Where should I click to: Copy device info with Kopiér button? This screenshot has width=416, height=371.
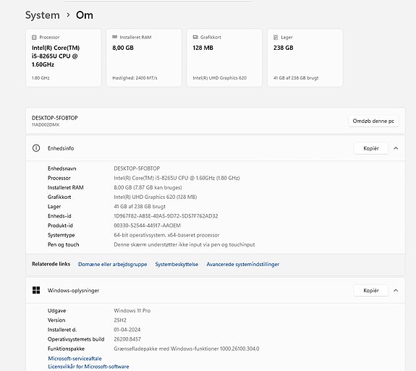[x=371, y=148]
